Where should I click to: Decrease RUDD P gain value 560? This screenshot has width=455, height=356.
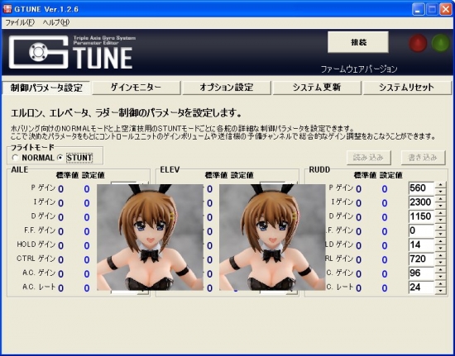[x=440, y=191]
